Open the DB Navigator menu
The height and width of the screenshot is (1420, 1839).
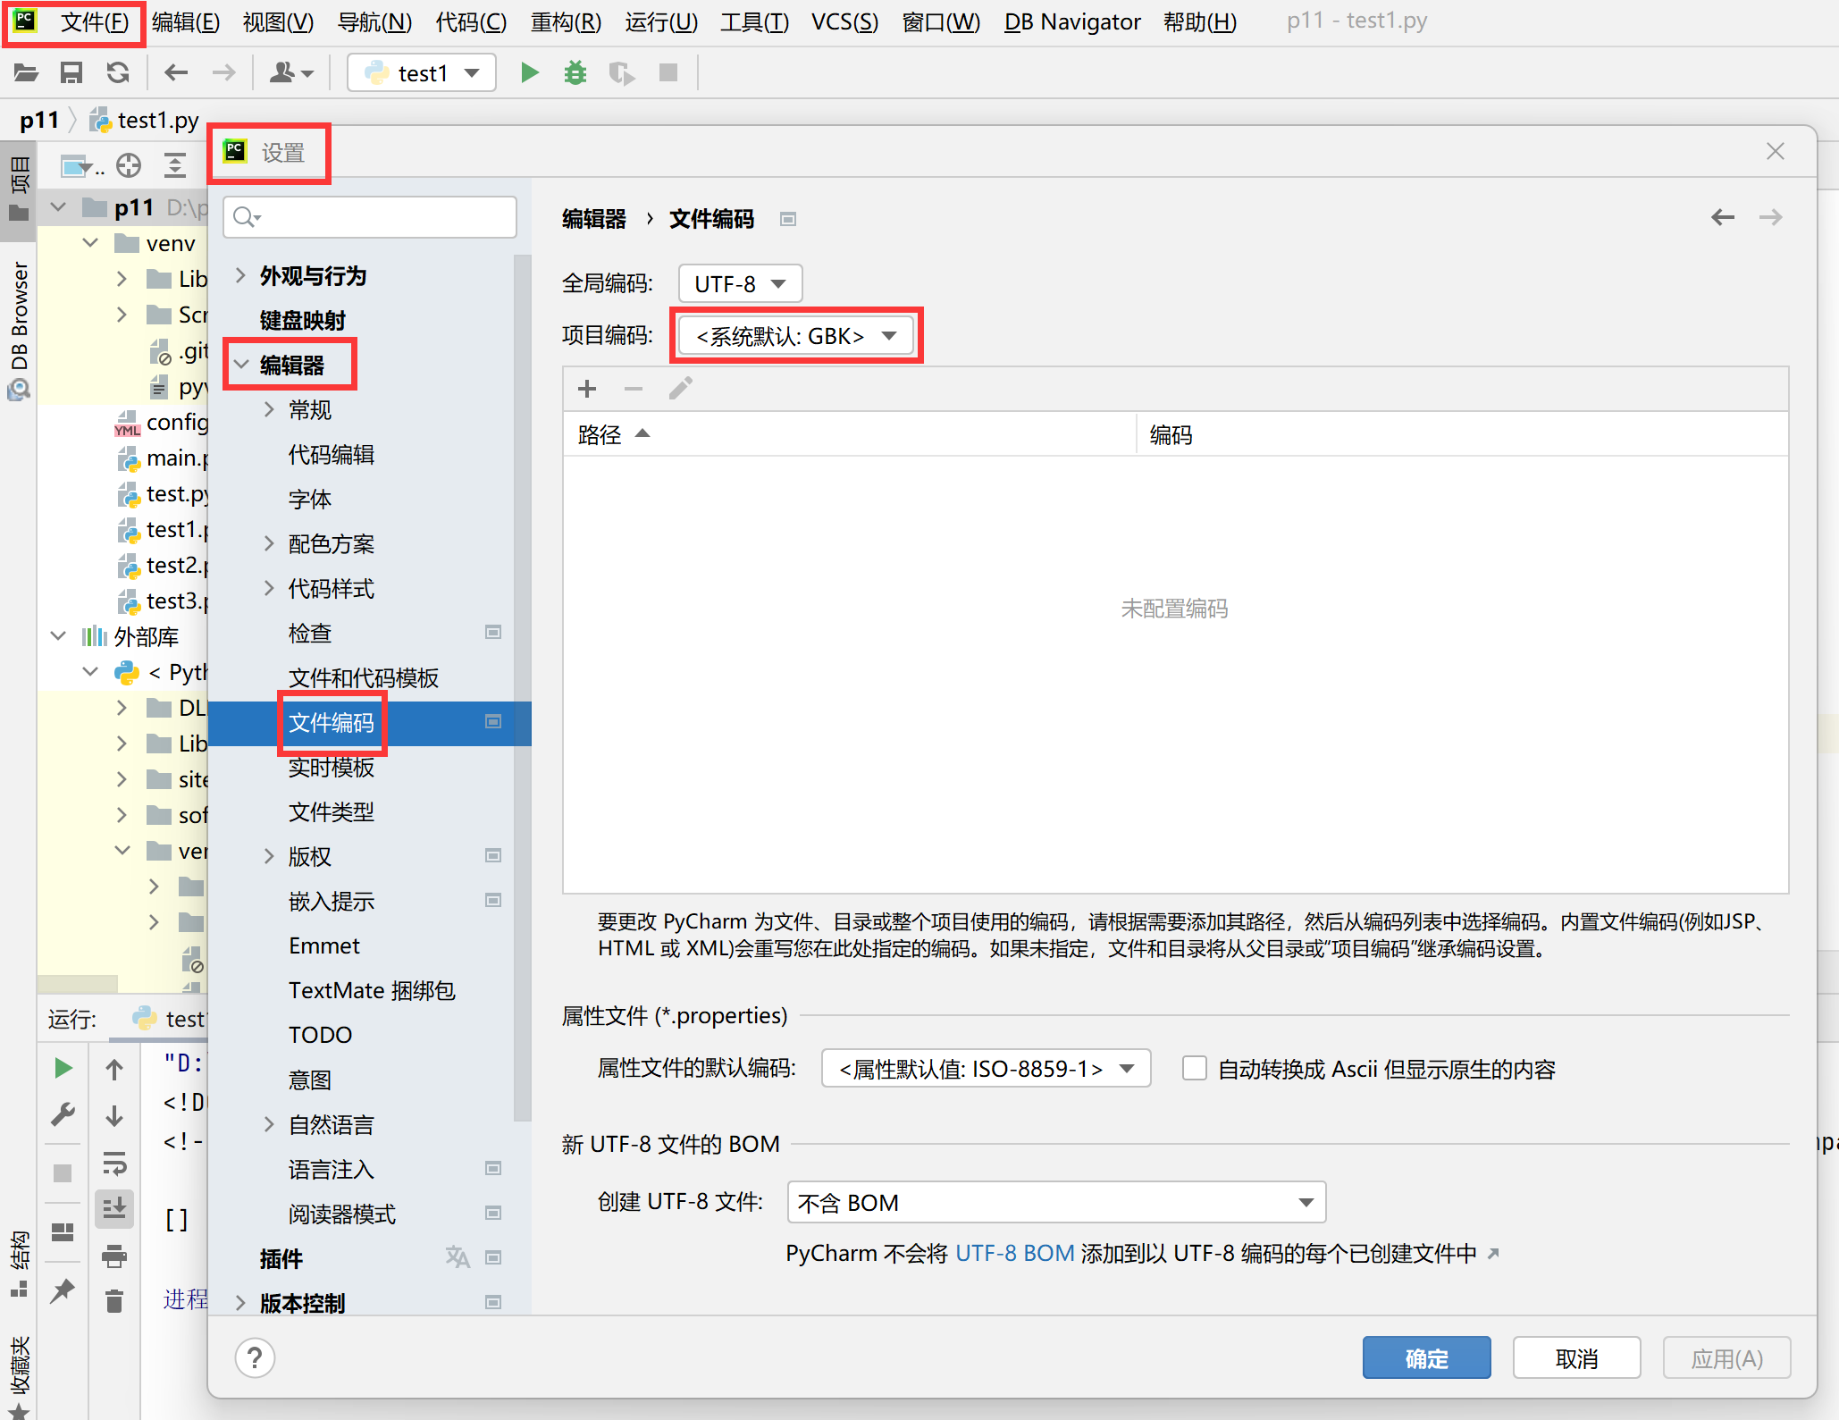point(1071,21)
